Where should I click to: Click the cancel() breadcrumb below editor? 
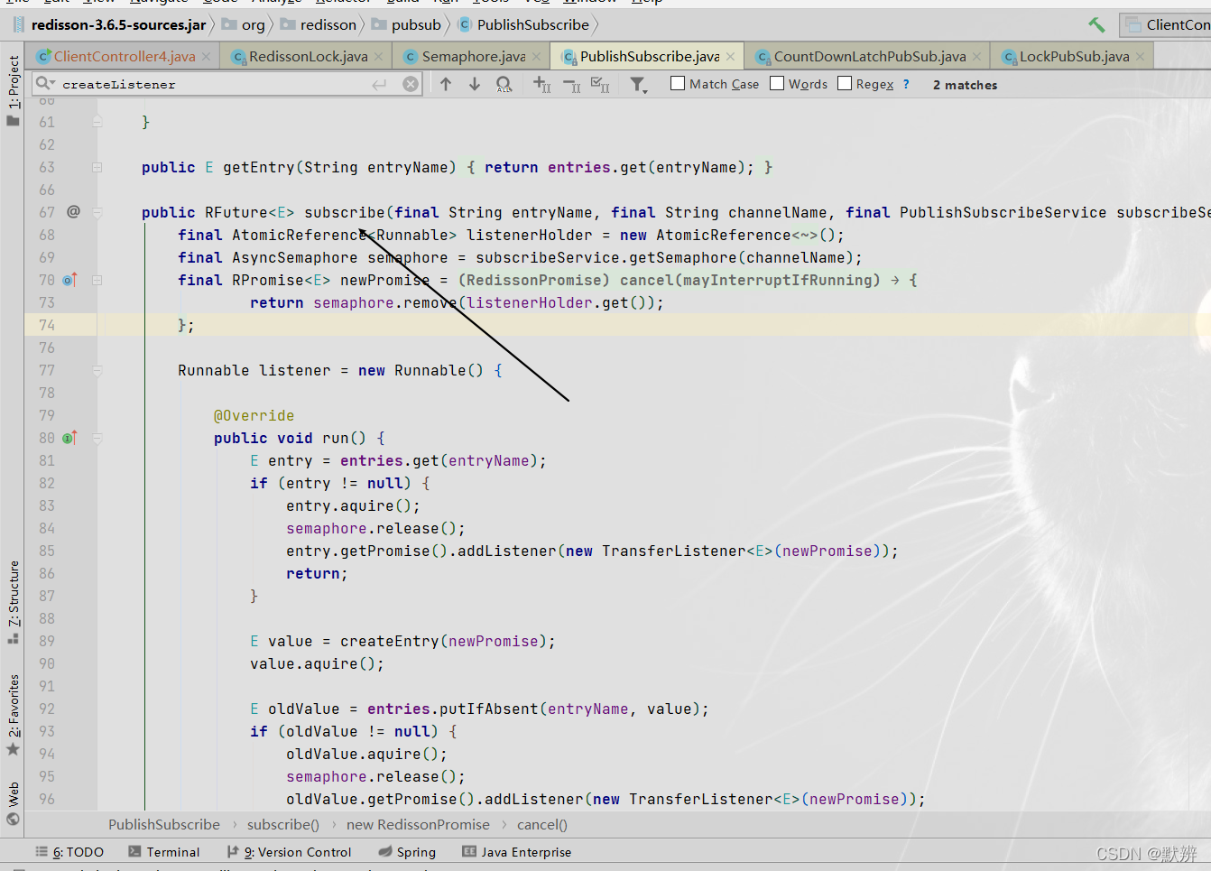pyautogui.click(x=542, y=824)
